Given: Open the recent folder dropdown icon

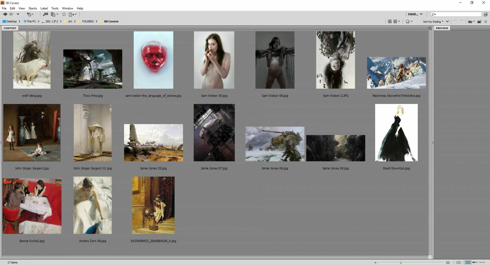Looking at the screenshot, I should pyautogui.click(x=471, y=21).
